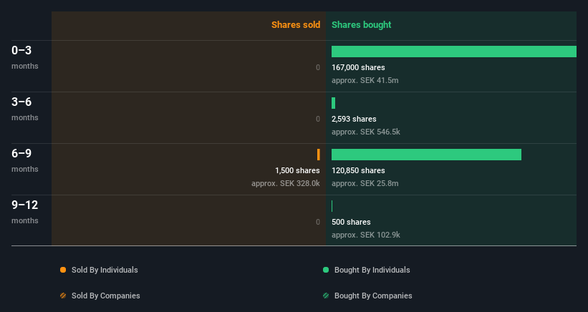Click the thin green bar for 9–12 months

[x=332, y=206]
